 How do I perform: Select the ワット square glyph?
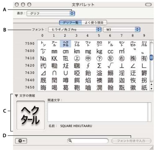(x=88, y=44)
